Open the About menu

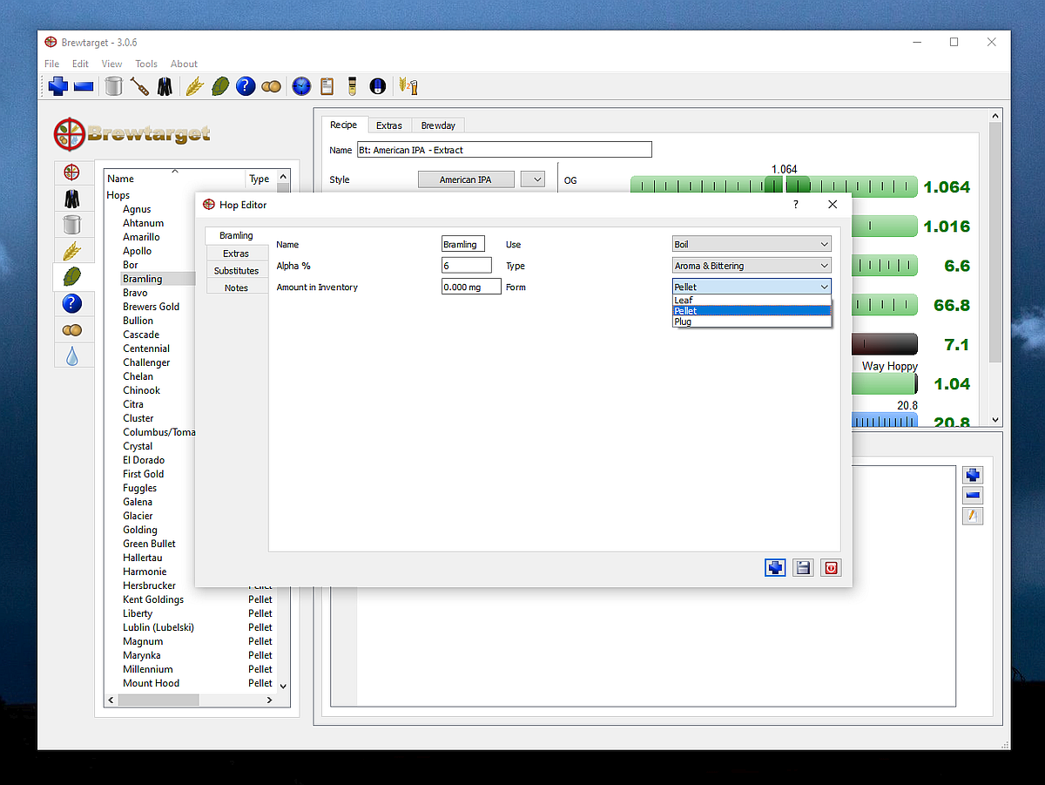[184, 64]
